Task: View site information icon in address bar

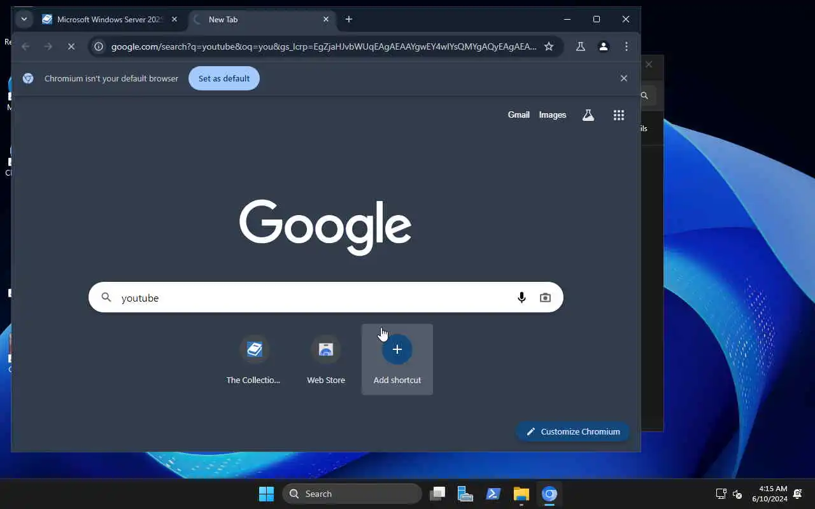Action: 99,46
